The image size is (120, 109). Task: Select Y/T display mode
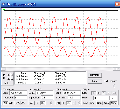coord(5,103)
